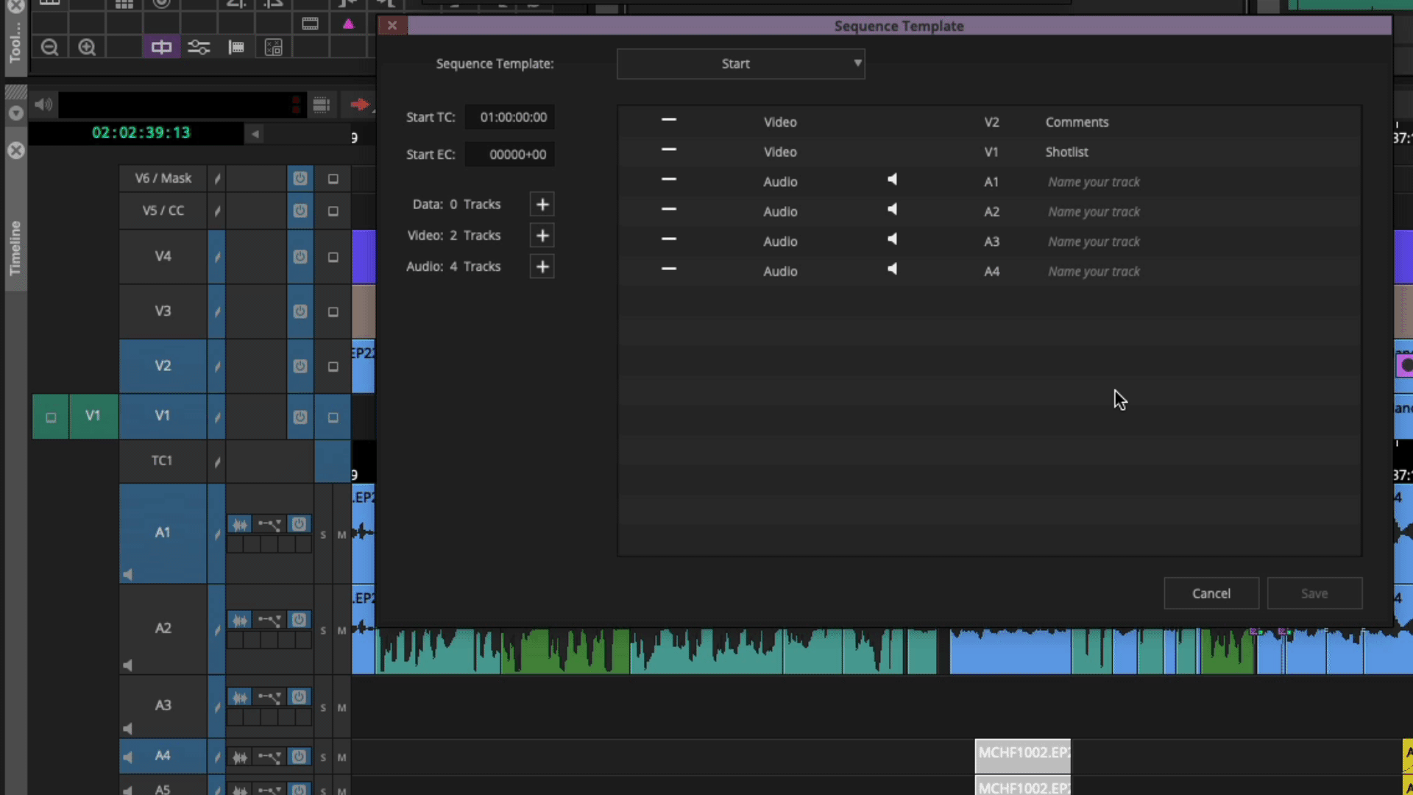The image size is (1413, 795).
Task: Click the Cancel button in the dialog
Action: (1211, 593)
